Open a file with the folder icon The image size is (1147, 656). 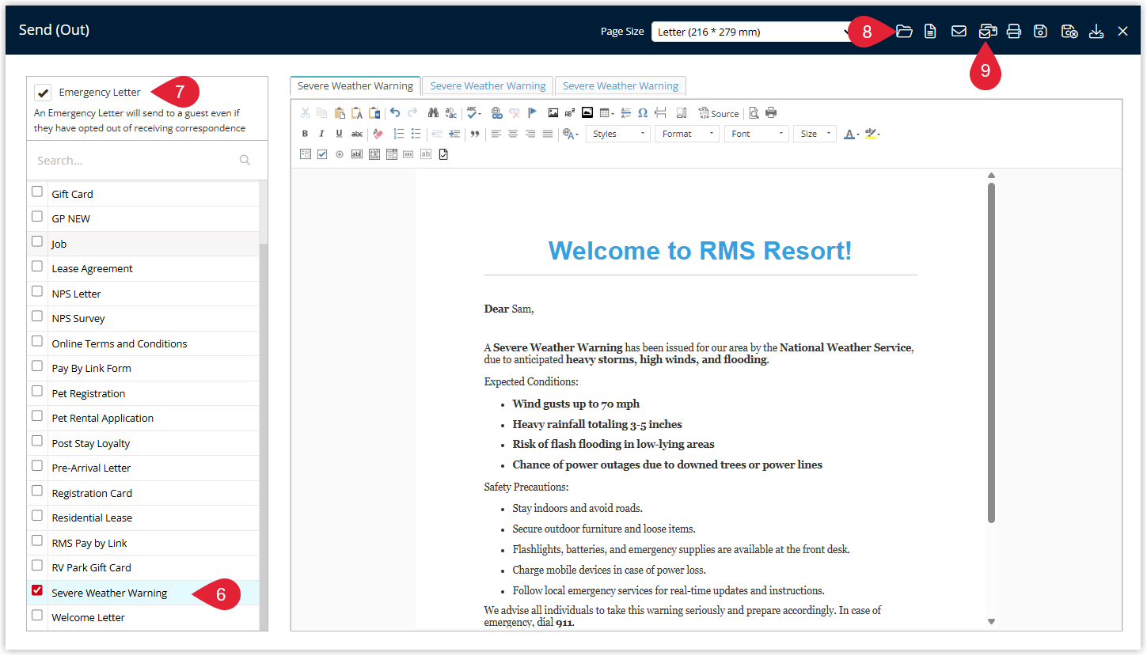pos(904,32)
